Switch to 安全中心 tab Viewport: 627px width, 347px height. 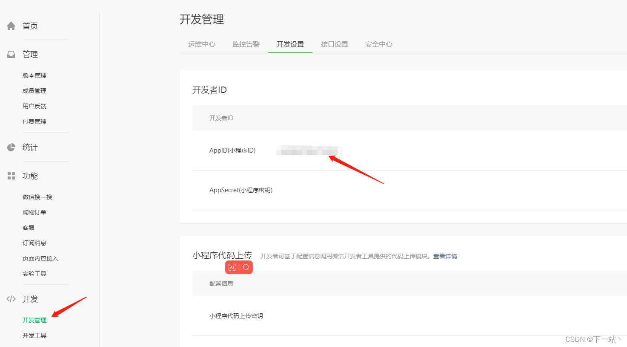[379, 44]
